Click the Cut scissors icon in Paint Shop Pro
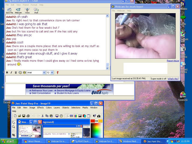Viewport: 192px width, 144px height. point(43,116)
